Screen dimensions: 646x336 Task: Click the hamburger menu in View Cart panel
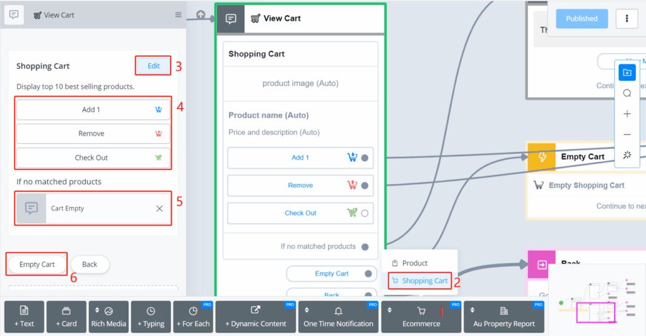179,15
